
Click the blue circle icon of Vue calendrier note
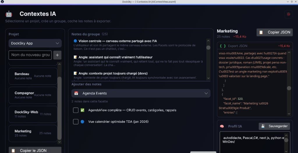click(x=82, y=122)
